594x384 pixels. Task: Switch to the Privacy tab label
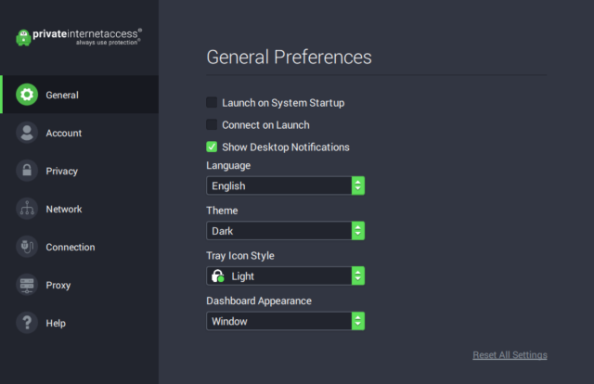(x=62, y=171)
